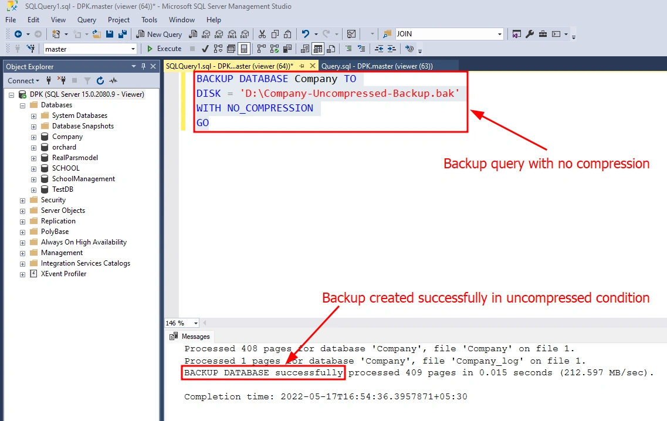Screen dimensions: 667x421
Task: Expand the Company database node
Action: tap(33, 137)
